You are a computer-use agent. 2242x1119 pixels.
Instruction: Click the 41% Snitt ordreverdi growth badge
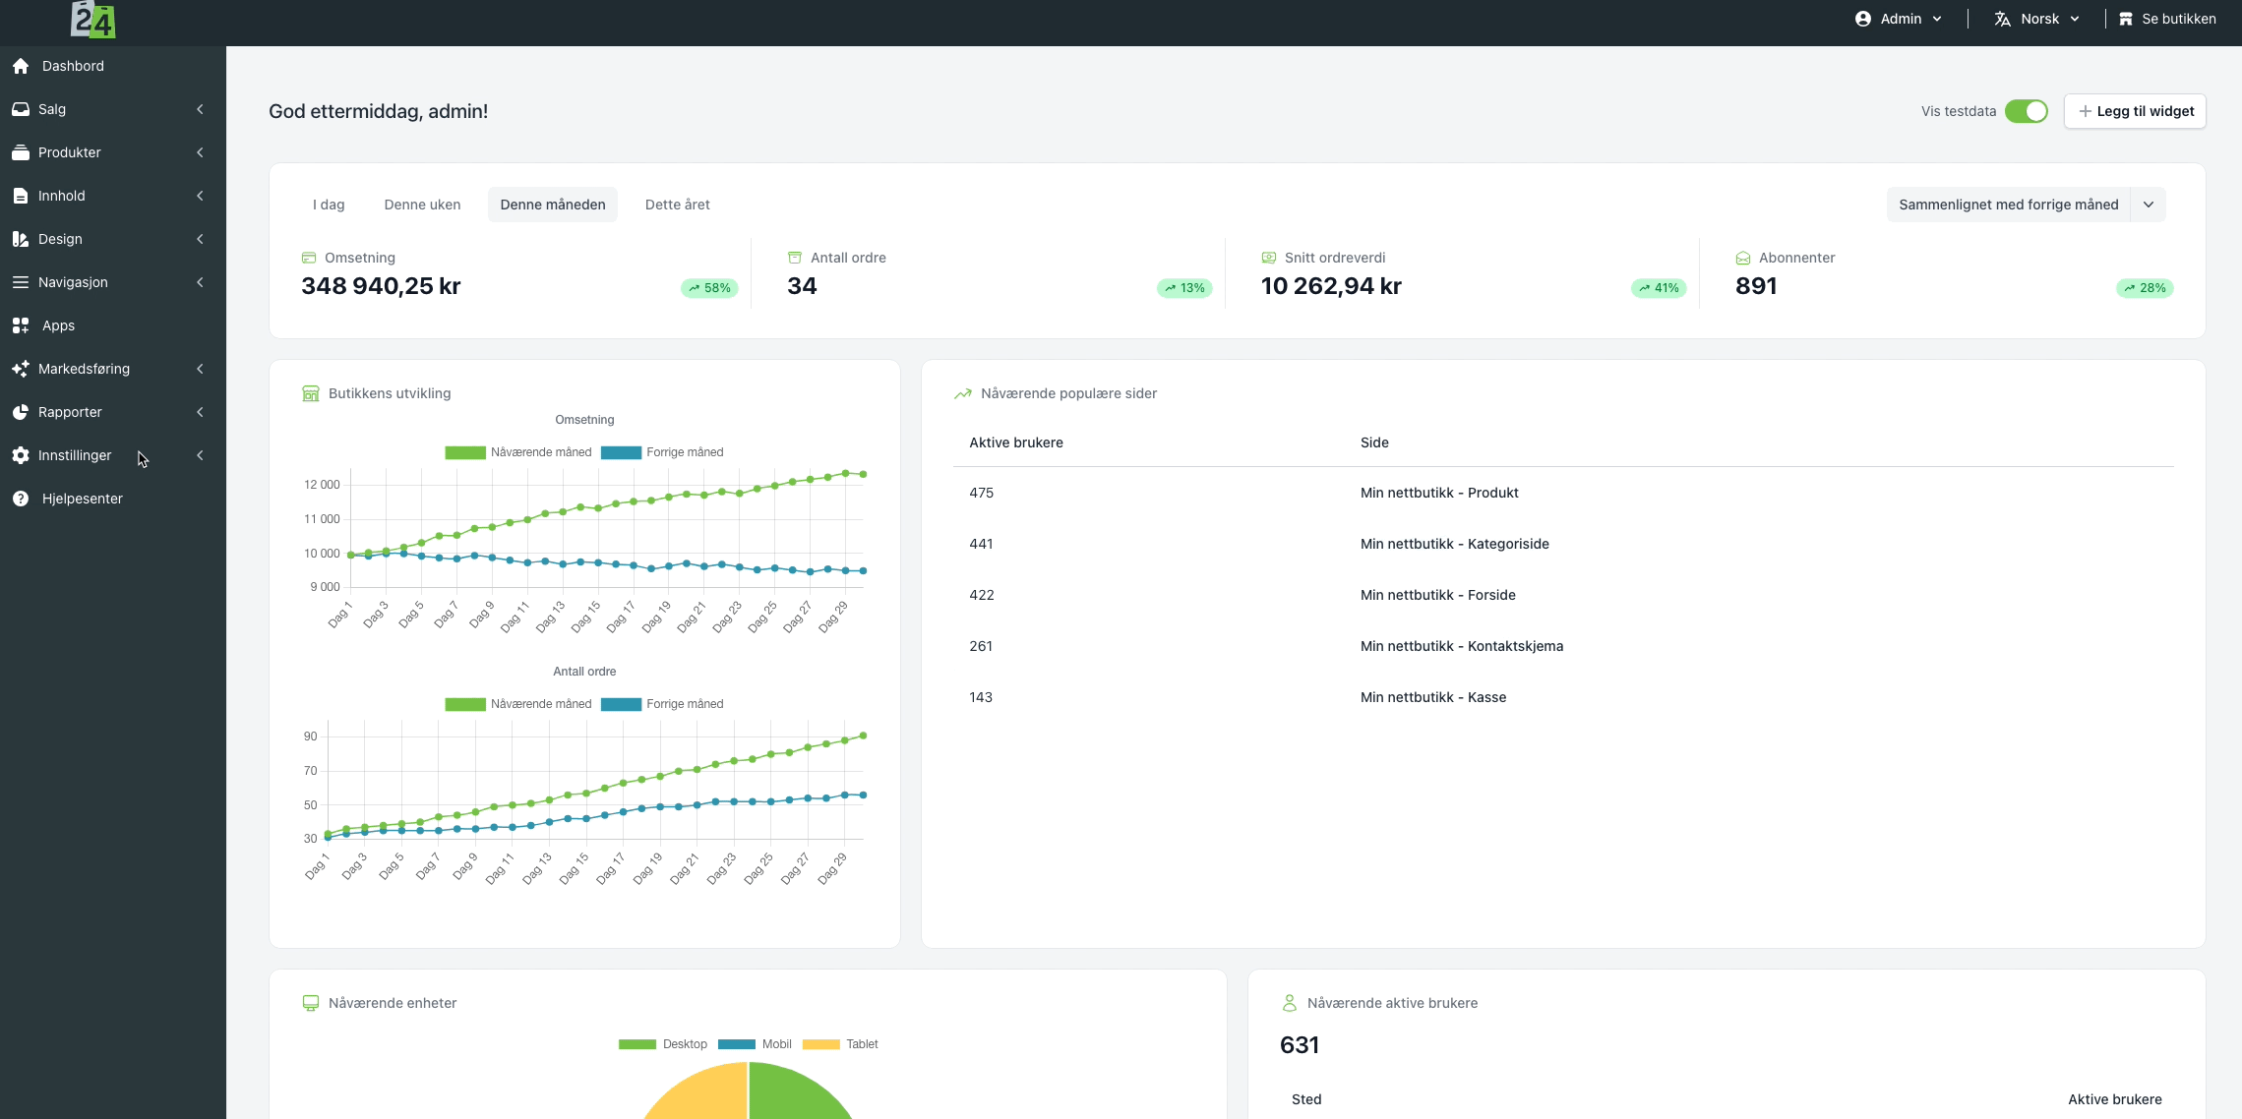click(x=1659, y=288)
